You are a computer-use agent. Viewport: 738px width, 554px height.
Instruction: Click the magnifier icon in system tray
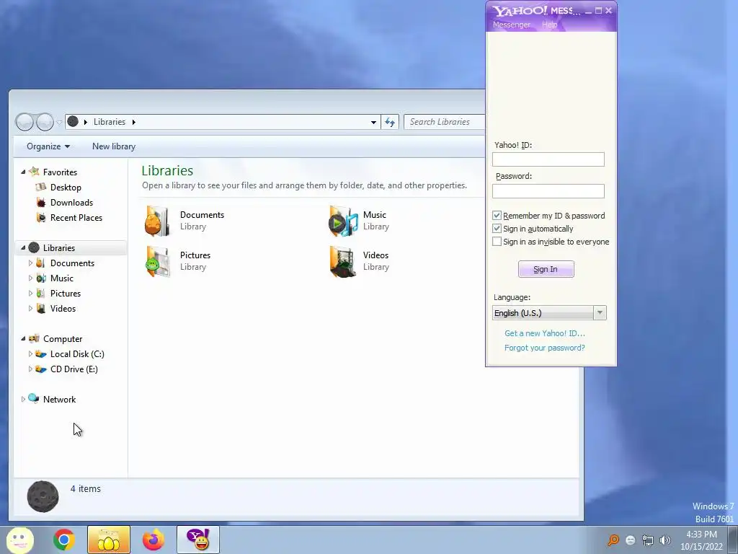613,540
